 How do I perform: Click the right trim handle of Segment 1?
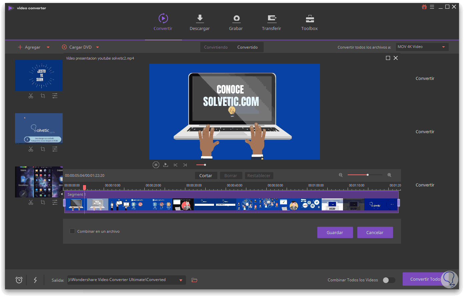tap(399, 202)
